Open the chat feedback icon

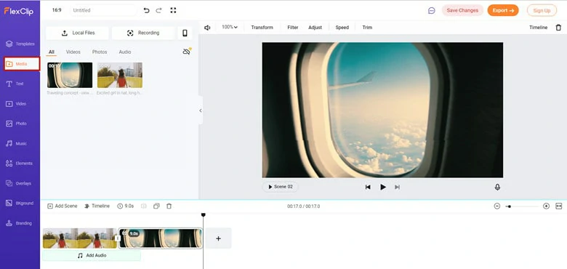(431, 10)
